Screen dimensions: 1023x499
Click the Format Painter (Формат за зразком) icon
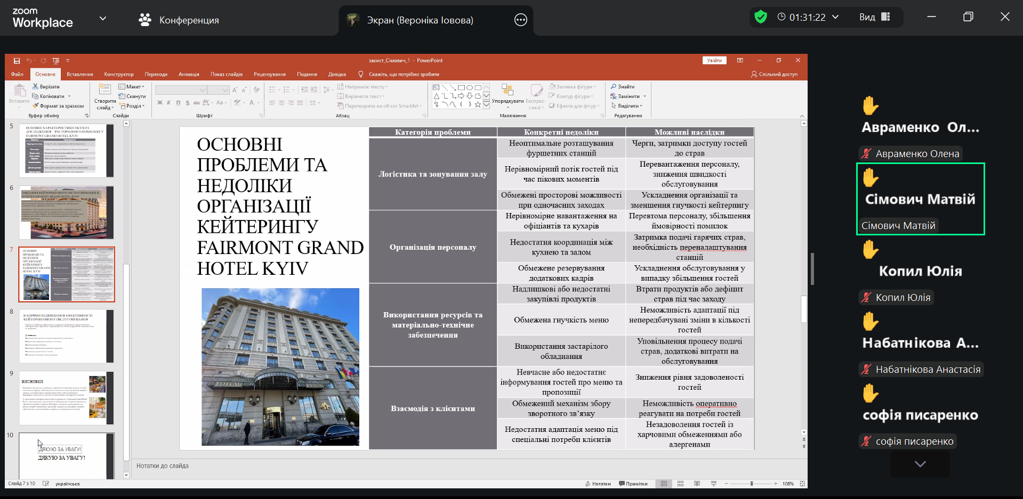pyautogui.click(x=35, y=106)
